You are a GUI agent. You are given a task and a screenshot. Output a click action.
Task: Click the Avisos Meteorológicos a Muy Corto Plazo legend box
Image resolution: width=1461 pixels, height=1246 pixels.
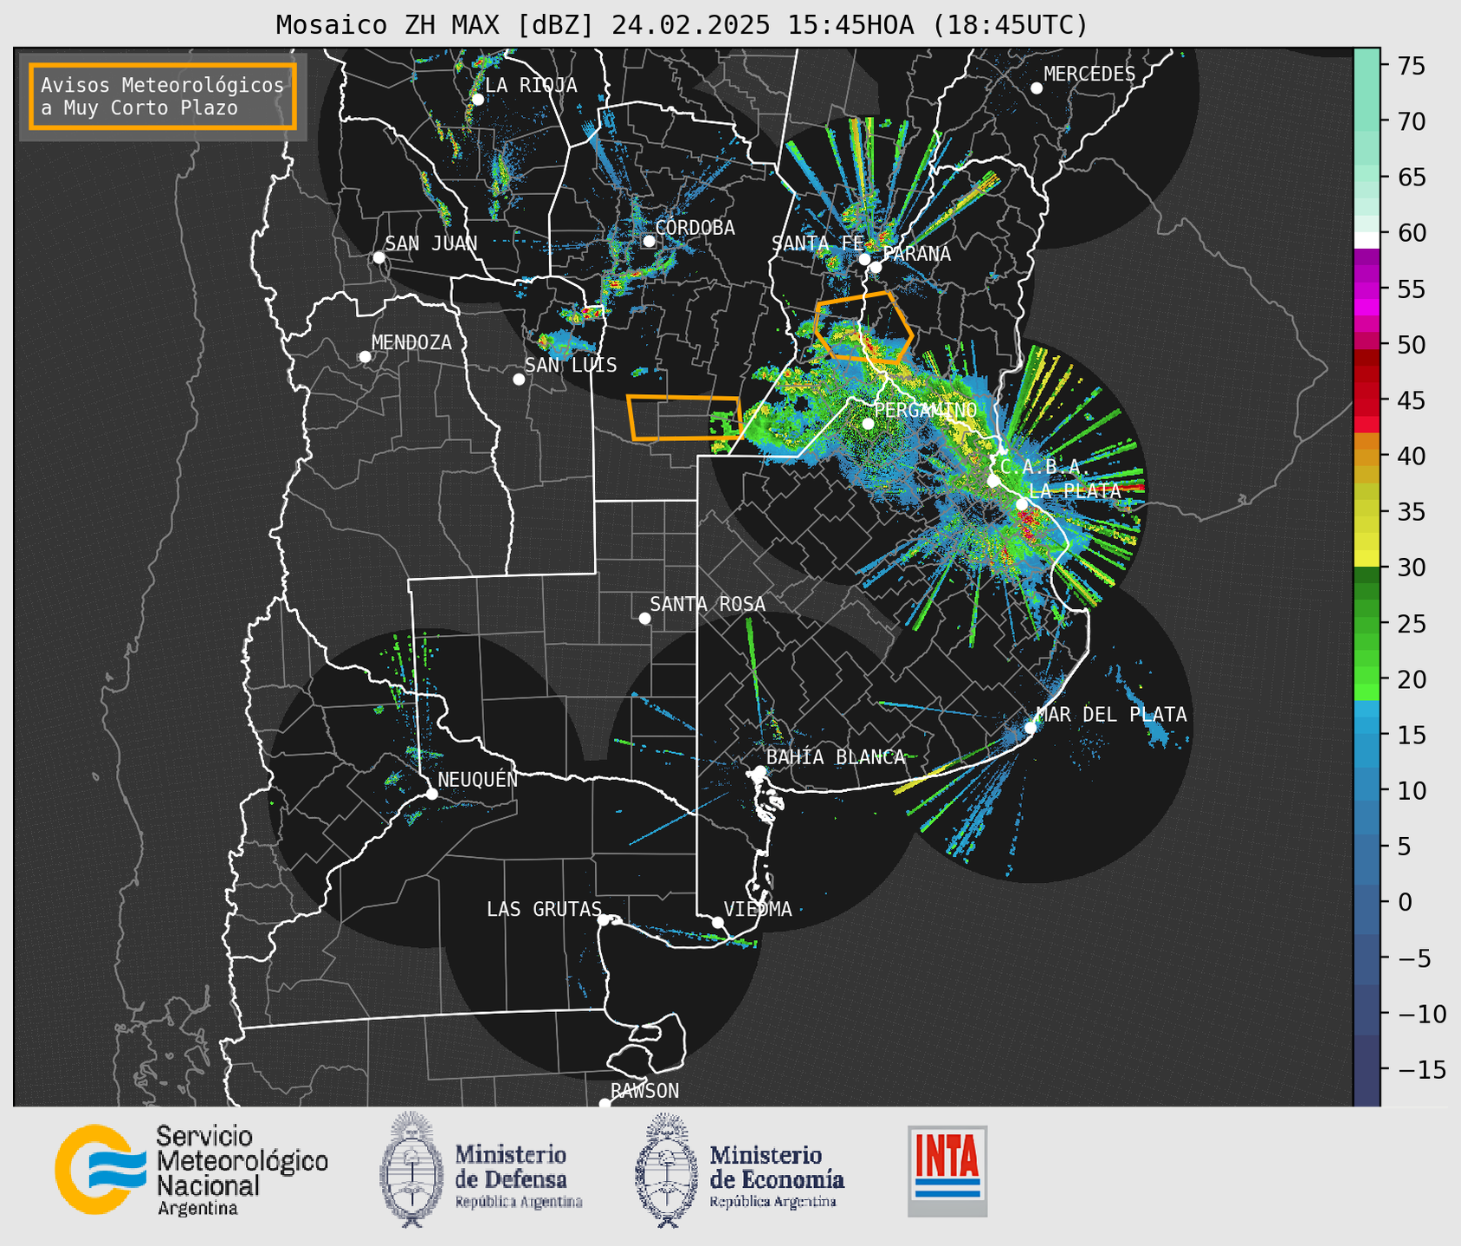[x=163, y=96]
